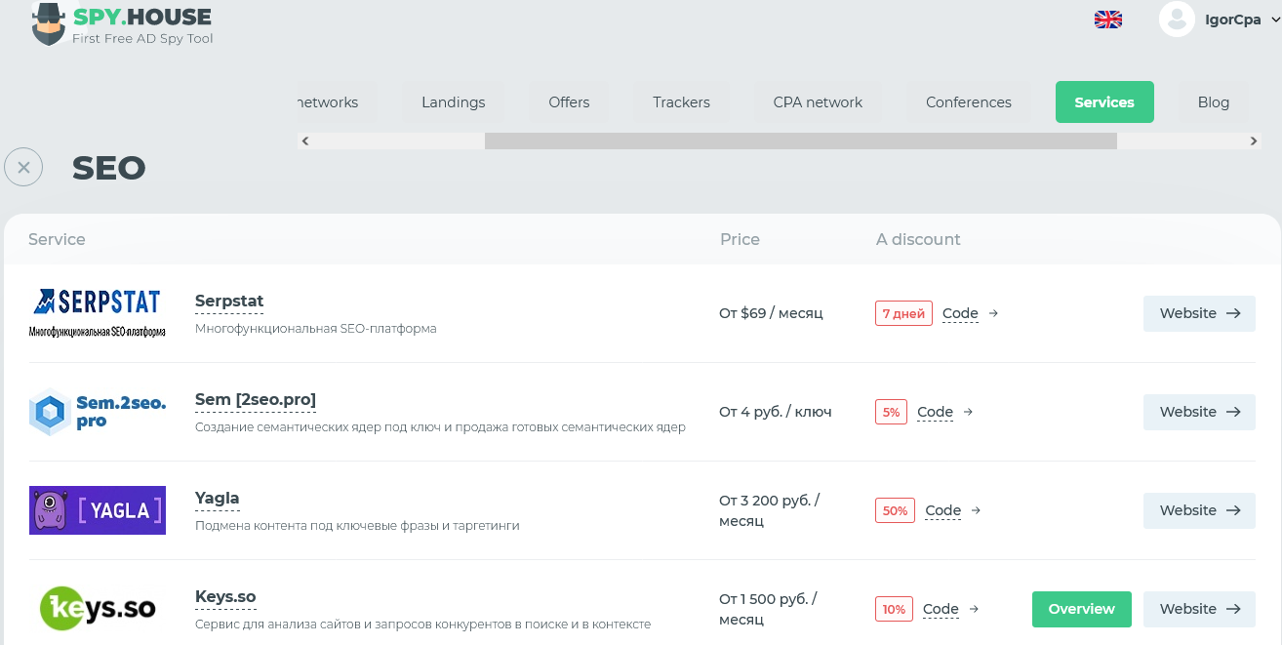Reveal the Serpstat discount Code
This screenshot has width=1282, height=645.
pyautogui.click(x=960, y=314)
